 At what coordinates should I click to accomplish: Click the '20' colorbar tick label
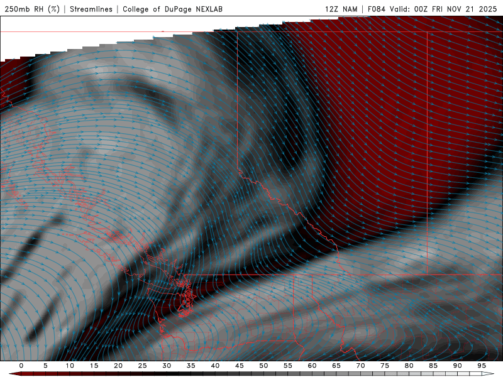point(118,366)
